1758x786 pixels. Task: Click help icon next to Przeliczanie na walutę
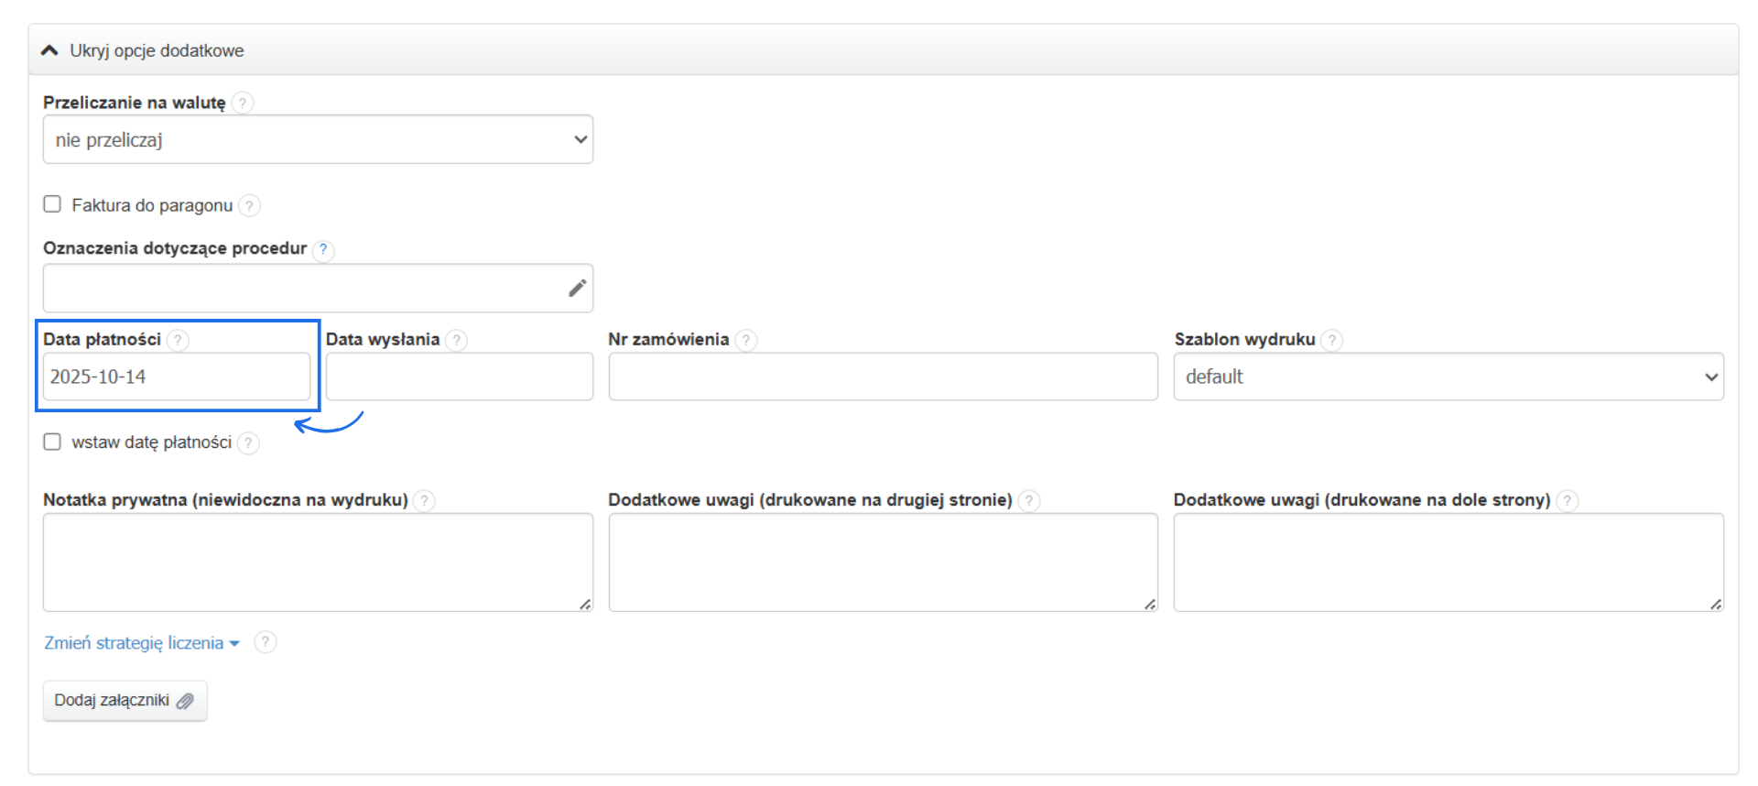(243, 103)
